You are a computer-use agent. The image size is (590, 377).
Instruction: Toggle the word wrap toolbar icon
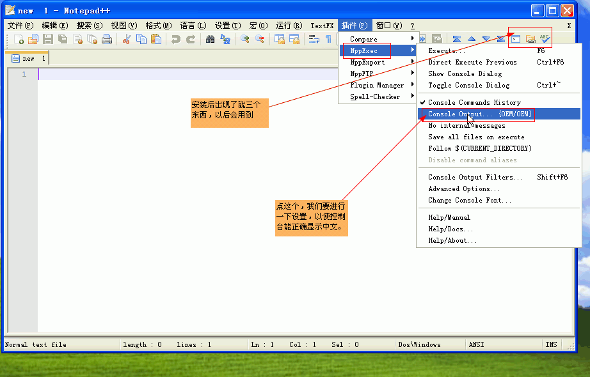coord(314,39)
